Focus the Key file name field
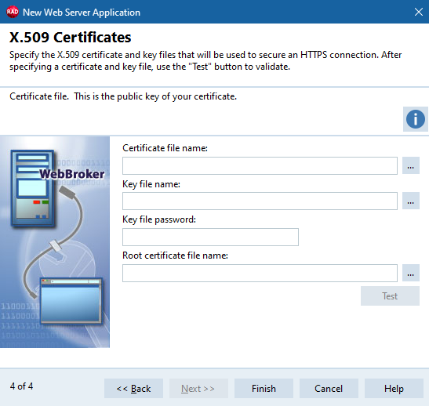Image resolution: width=429 pixels, height=406 pixels. click(260, 201)
